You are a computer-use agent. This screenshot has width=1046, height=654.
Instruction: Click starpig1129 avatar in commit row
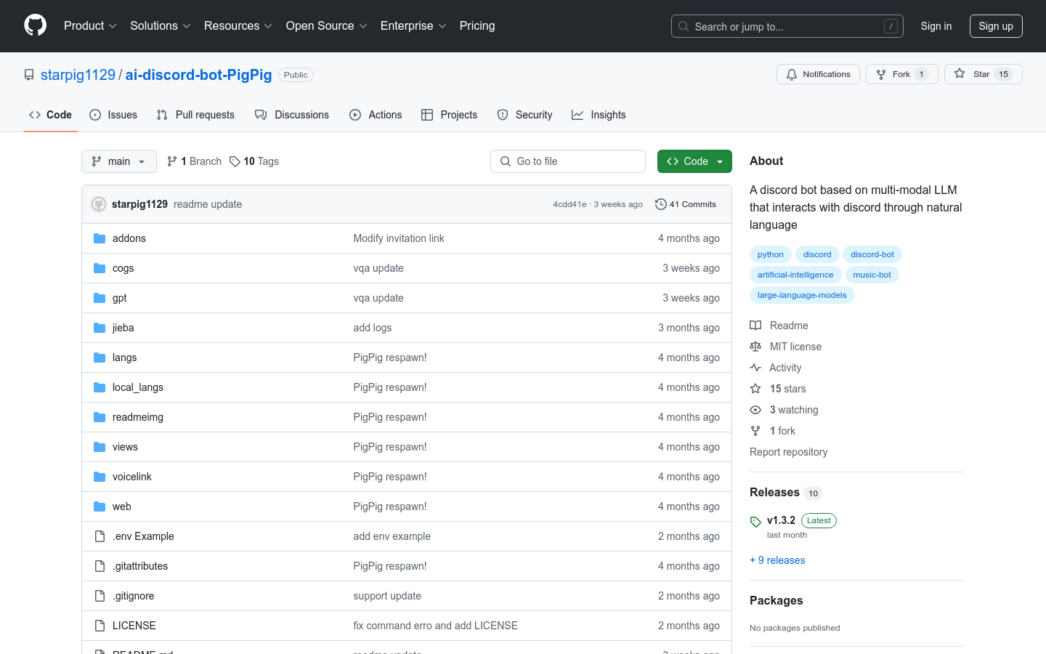coord(99,204)
